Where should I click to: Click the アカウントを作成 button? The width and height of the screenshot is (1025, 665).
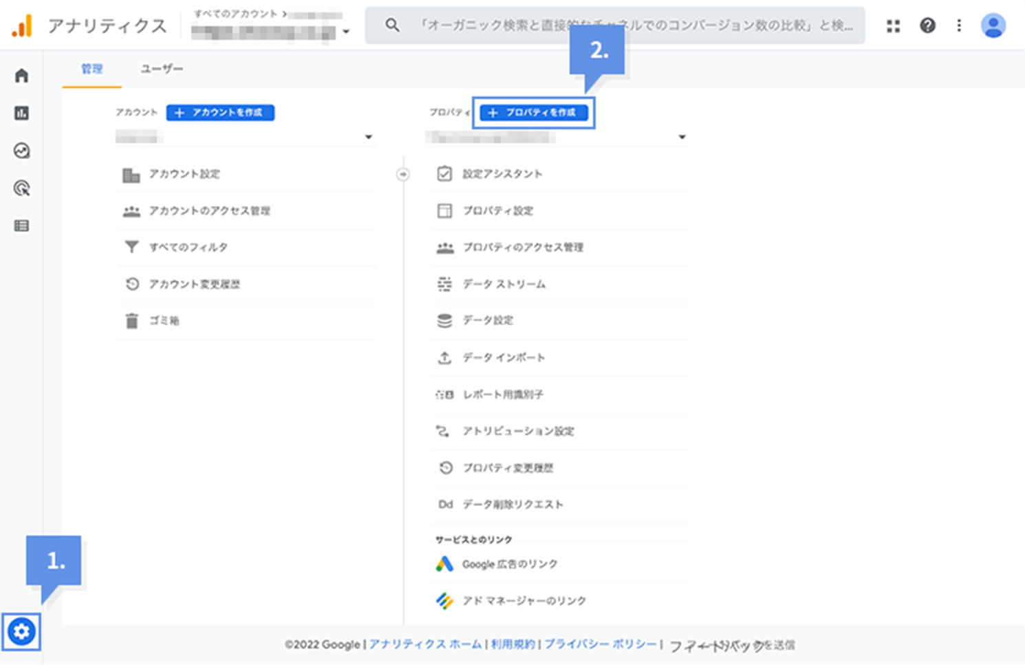[x=220, y=112]
